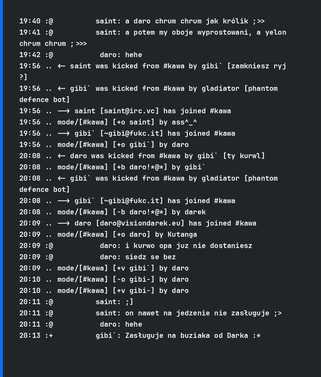The image size is (321, 377).
Task: Select the saint@irc.vc hostmask text
Action: 129,111
